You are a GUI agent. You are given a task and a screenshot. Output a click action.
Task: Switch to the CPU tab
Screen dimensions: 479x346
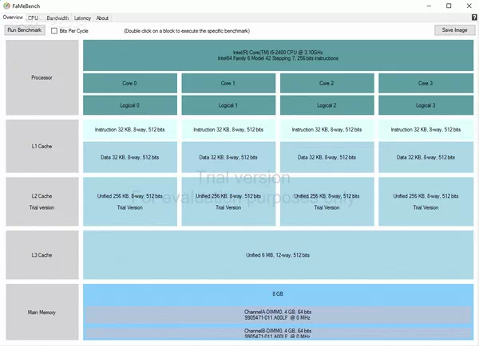[33, 18]
